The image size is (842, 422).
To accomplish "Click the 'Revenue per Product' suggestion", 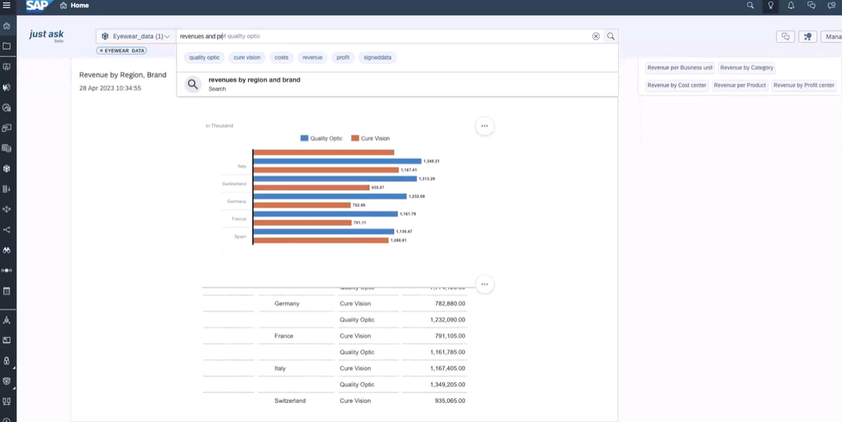I will tap(739, 85).
